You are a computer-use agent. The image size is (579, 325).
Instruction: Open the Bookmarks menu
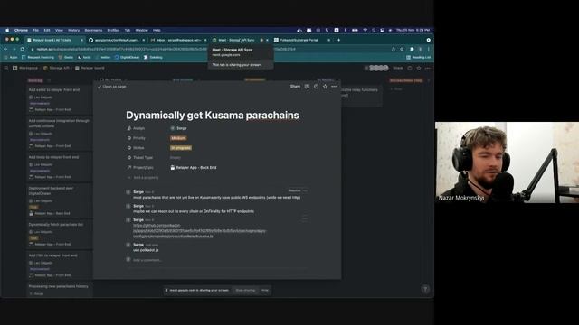tap(93, 30)
